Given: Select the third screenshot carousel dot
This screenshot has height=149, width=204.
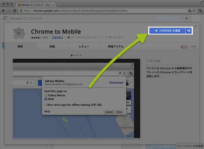Looking at the screenshot, I should click(77, 55).
